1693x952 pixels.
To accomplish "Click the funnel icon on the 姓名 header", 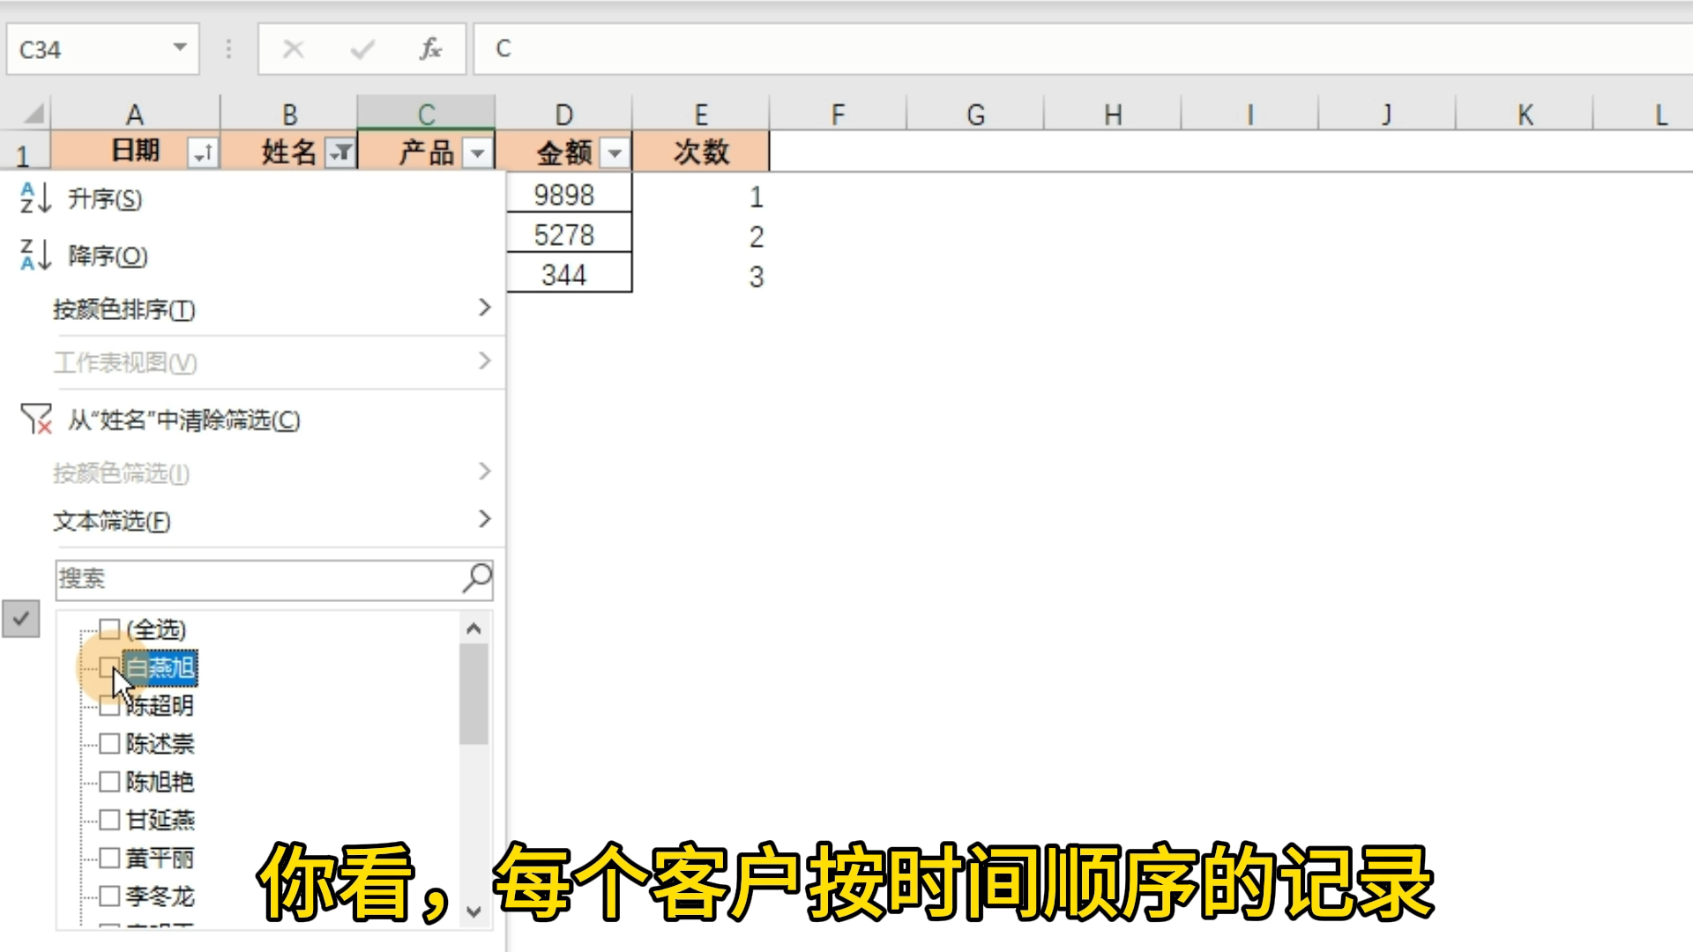I will (x=340, y=151).
